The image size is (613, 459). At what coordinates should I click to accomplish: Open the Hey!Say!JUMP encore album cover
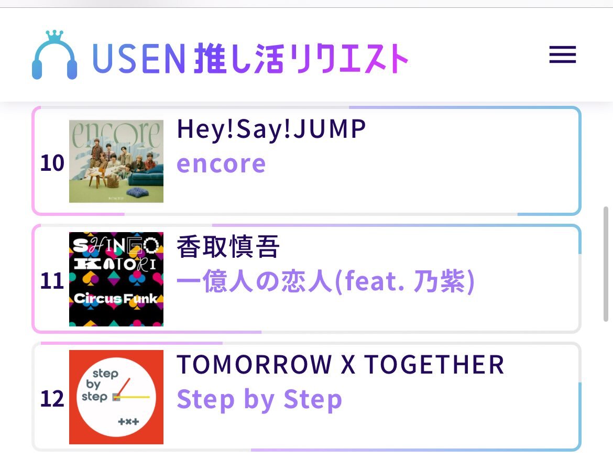pos(116,161)
